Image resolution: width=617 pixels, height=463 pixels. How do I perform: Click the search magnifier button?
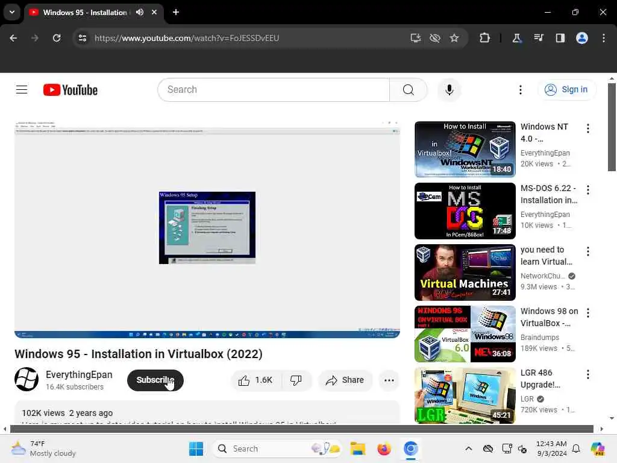pyautogui.click(x=408, y=90)
